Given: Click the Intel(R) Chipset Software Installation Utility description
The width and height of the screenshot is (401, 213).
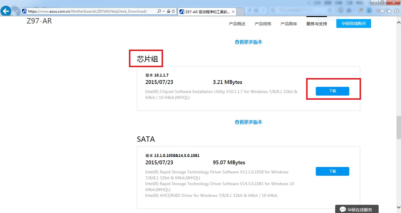Looking at the screenshot, I should point(221,94).
